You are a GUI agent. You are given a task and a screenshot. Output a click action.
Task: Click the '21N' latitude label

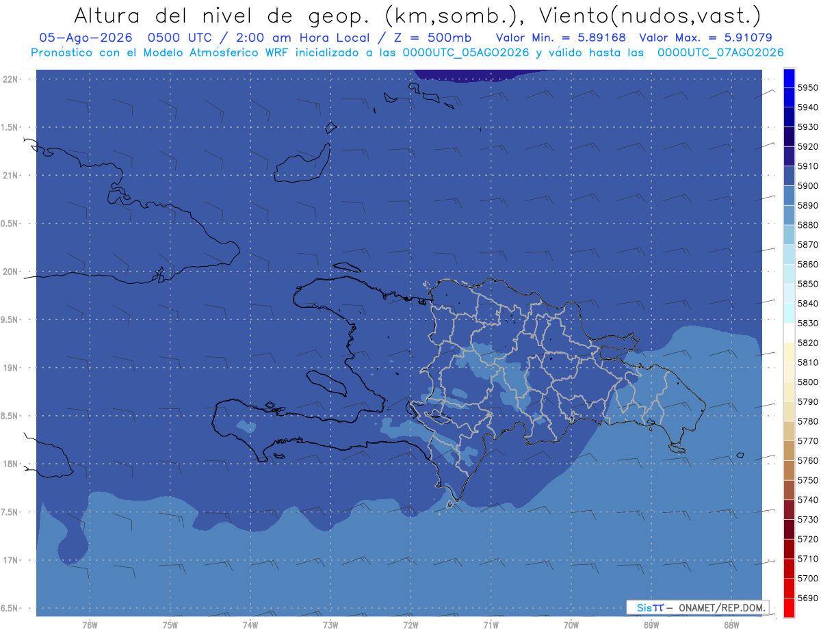pyautogui.click(x=11, y=176)
